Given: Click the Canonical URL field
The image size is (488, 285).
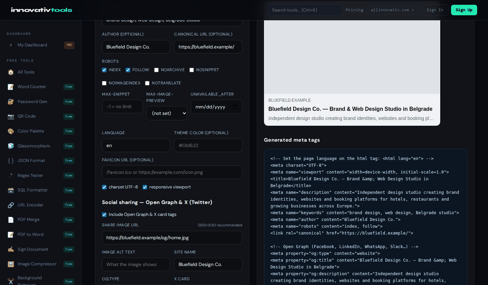Looking at the screenshot, I should pyautogui.click(x=208, y=47).
